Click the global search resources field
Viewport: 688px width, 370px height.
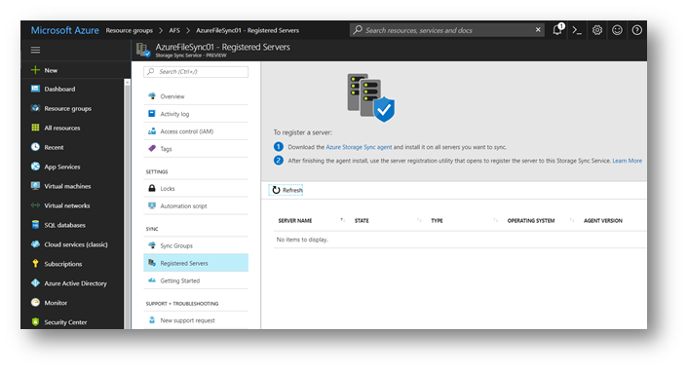tap(446, 30)
